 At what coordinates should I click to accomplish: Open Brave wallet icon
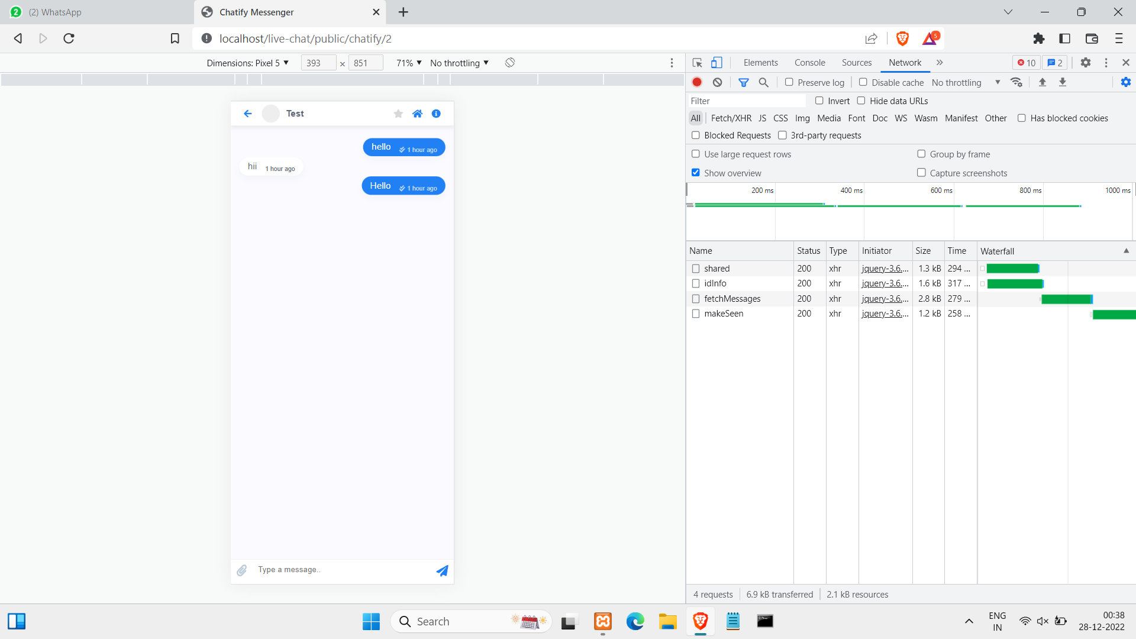(1092, 38)
